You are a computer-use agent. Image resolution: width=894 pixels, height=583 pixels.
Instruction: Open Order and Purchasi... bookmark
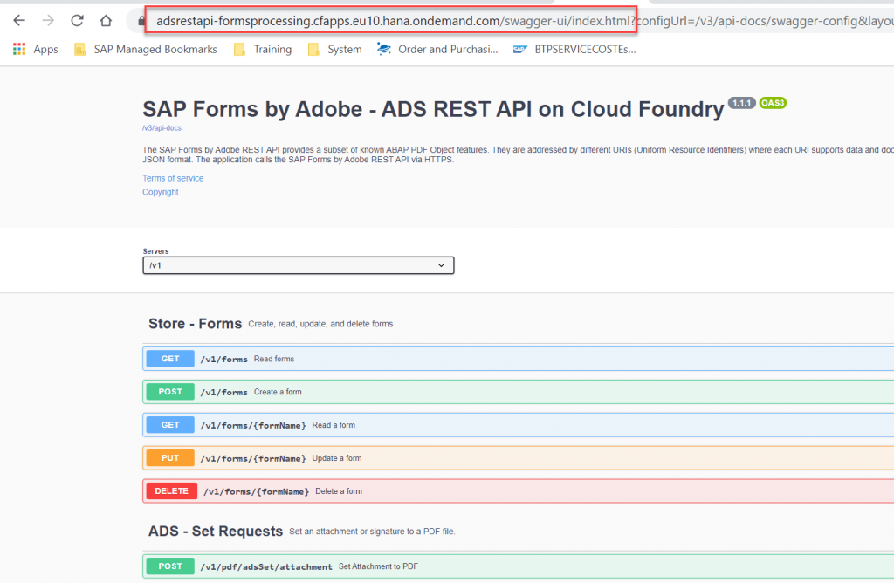(437, 50)
